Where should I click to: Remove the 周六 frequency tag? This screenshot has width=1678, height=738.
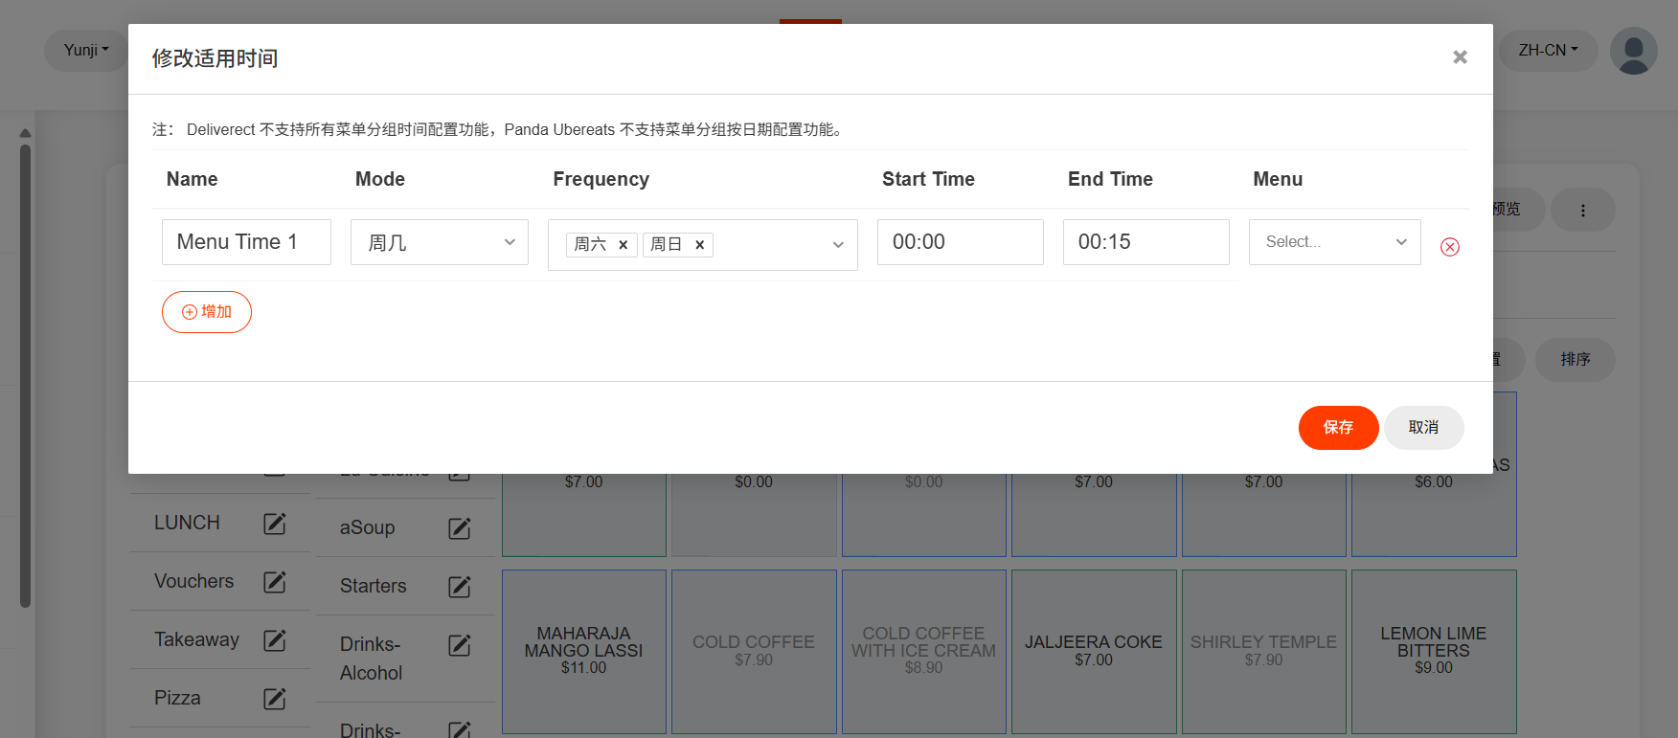[x=623, y=245]
